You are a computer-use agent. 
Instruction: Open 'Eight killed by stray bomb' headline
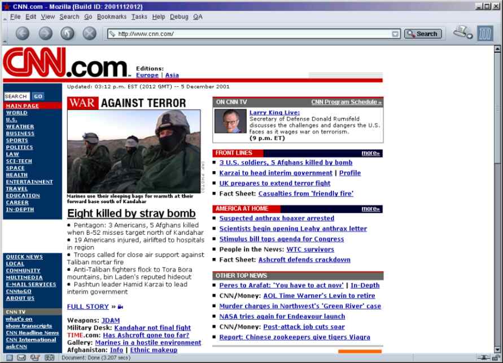click(131, 213)
